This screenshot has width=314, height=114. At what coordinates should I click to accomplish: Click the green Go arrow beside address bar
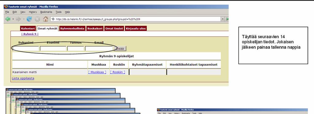(227, 19)
